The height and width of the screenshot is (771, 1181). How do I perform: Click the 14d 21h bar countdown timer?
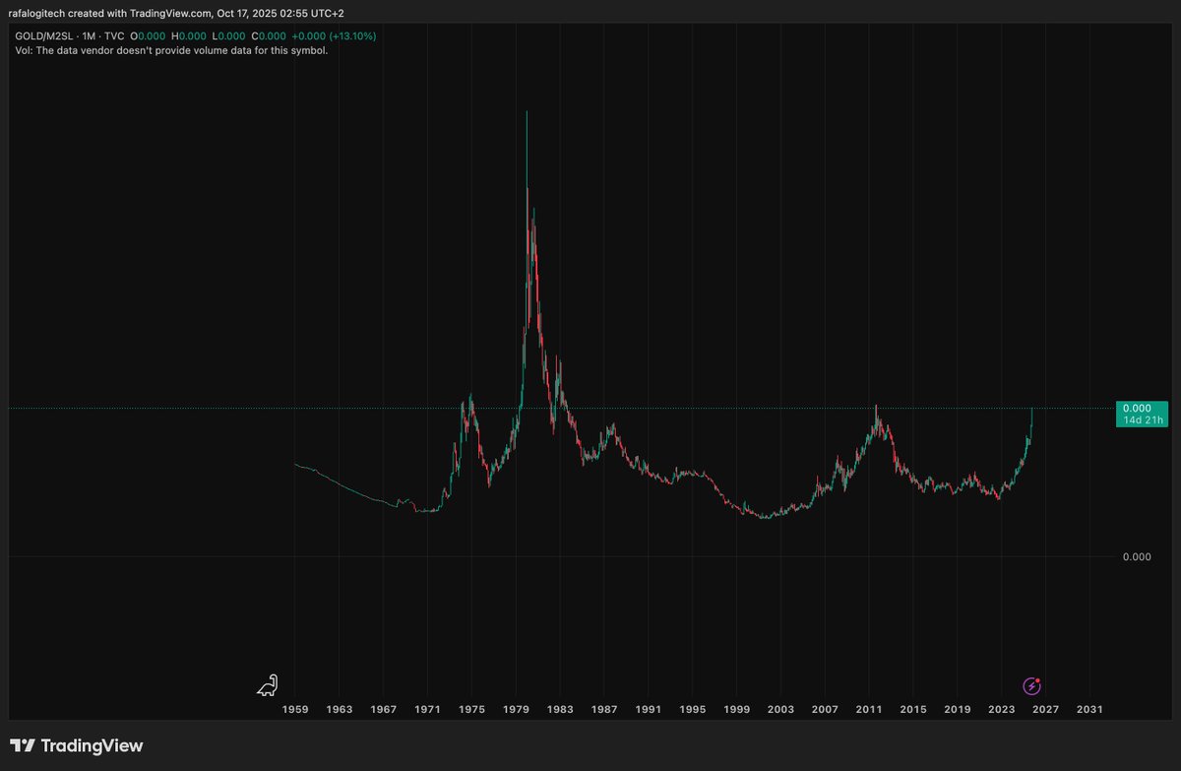(1142, 418)
